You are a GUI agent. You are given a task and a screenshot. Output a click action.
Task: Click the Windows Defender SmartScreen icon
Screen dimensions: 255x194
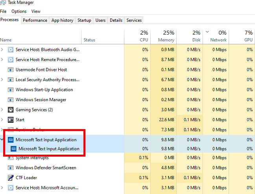(x=11, y=168)
